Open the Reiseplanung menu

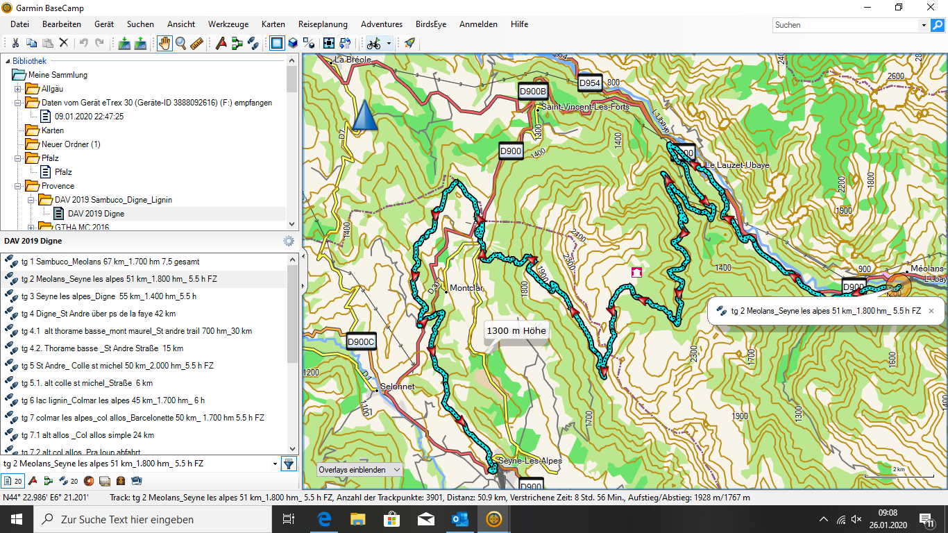point(323,24)
